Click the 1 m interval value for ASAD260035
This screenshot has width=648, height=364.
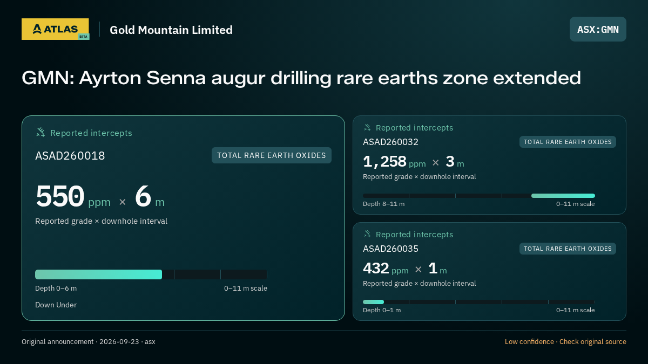[437, 269]
